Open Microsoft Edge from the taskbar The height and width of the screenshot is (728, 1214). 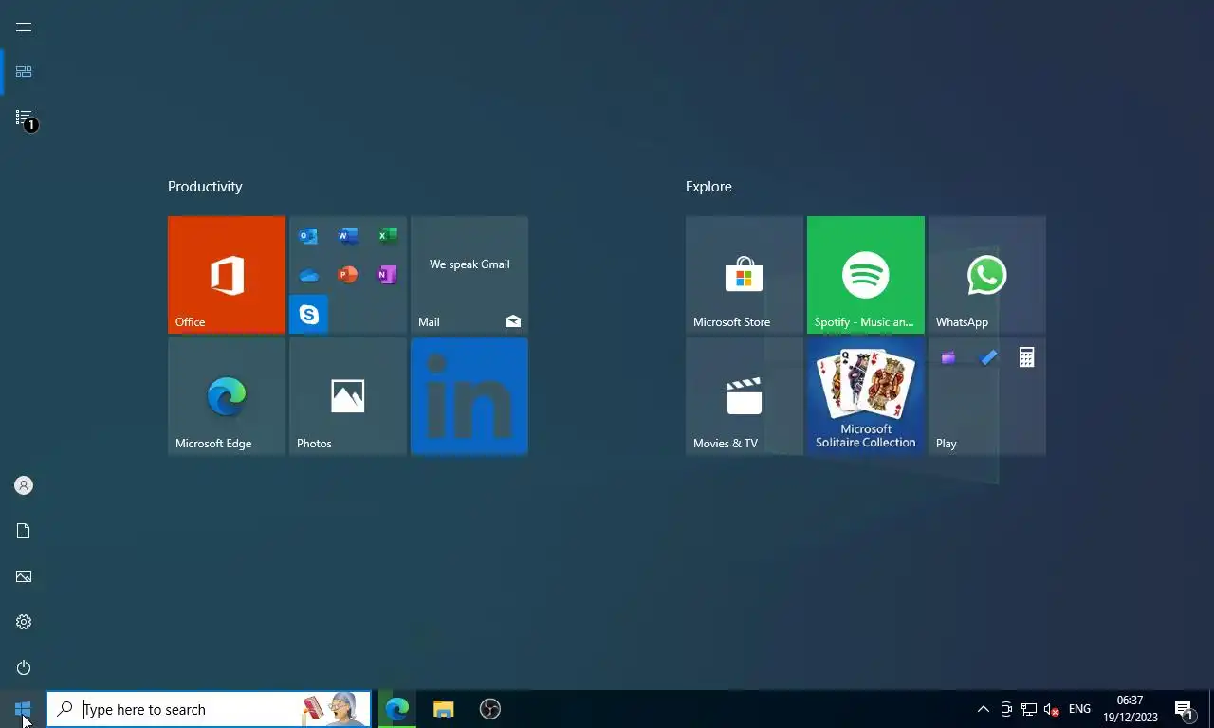pos(396,709)
